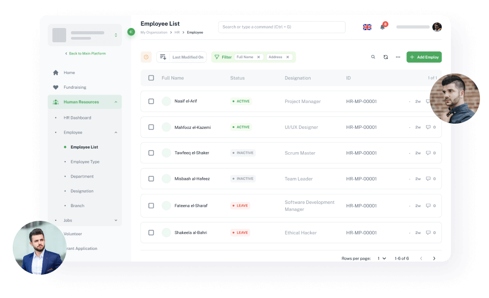Click Back to Main Platform link
The height and width of the screenshot is (298, 489).
pyautogui.click(x=85, y=53)
